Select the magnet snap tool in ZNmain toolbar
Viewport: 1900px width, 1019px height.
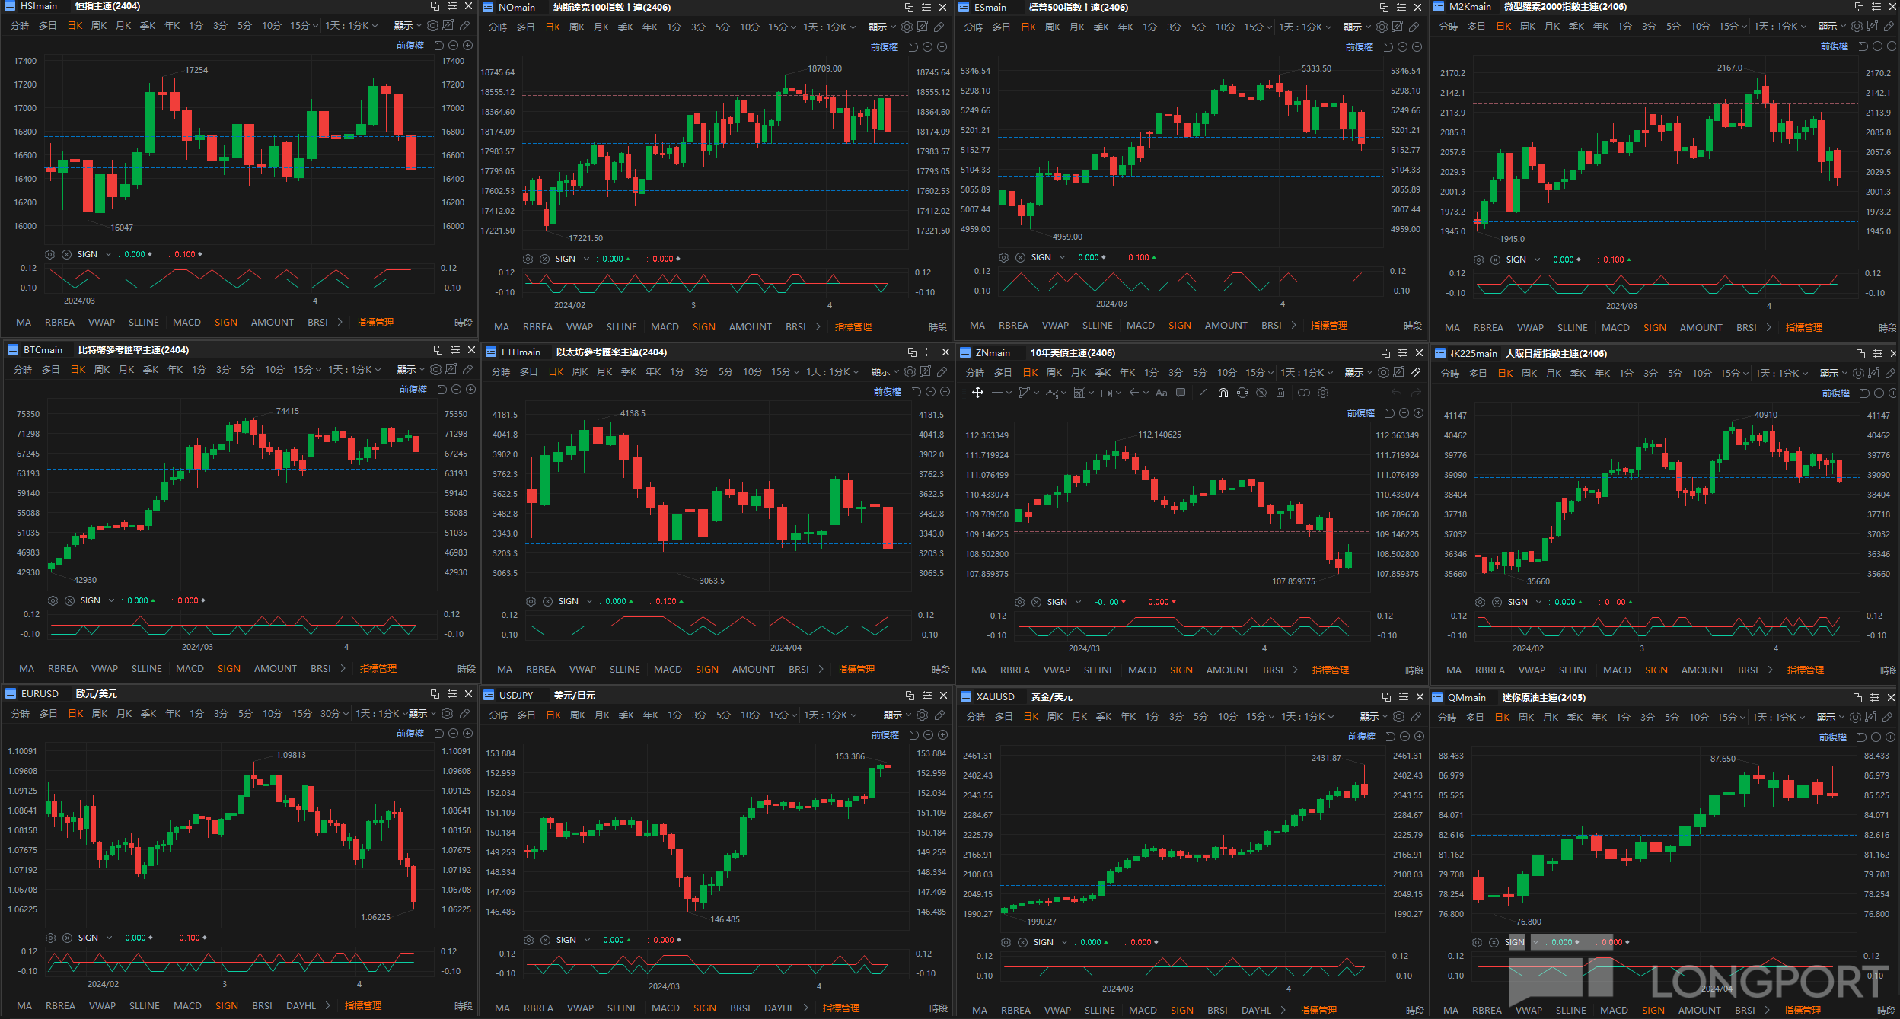click(1223, 393)
